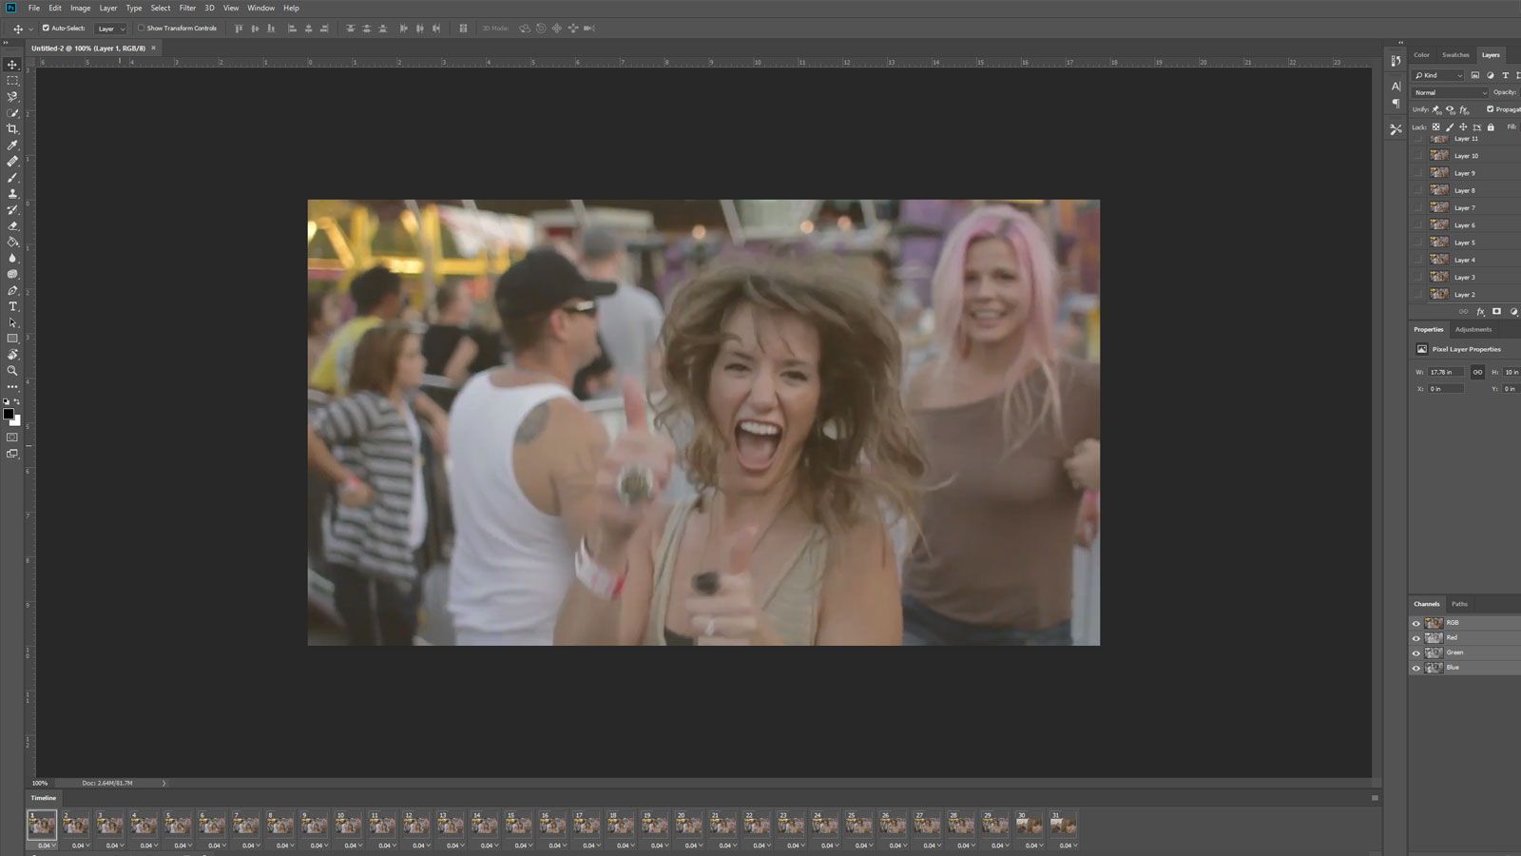This screenshot has height=856, width=1521.
Task: Select the Rectangle shape tool
Action: (12, 339)
